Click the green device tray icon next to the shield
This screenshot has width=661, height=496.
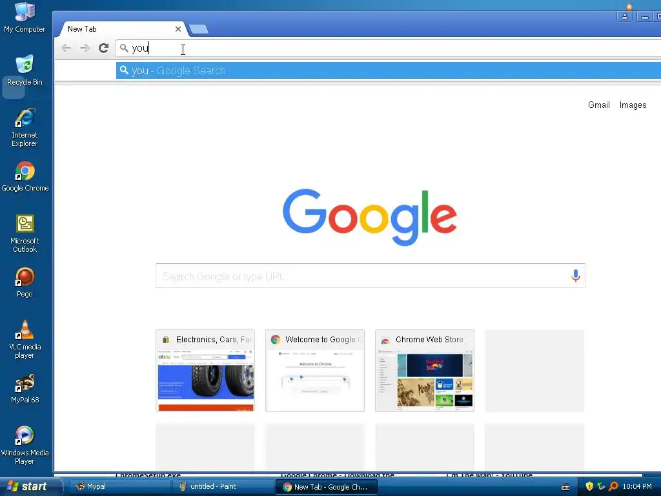(601, 486)
